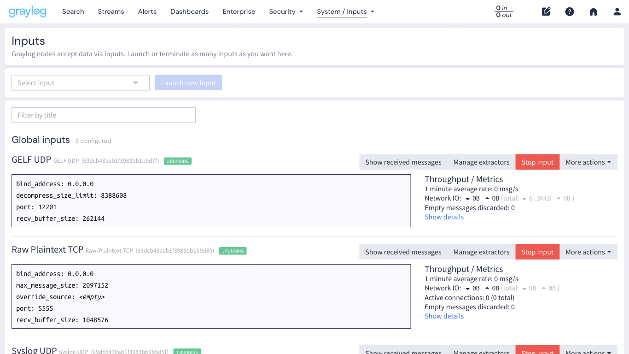Click the help question mark icon
Image resolution: width=629 pixels, height=354 pixels.
(x=570, y=12)
